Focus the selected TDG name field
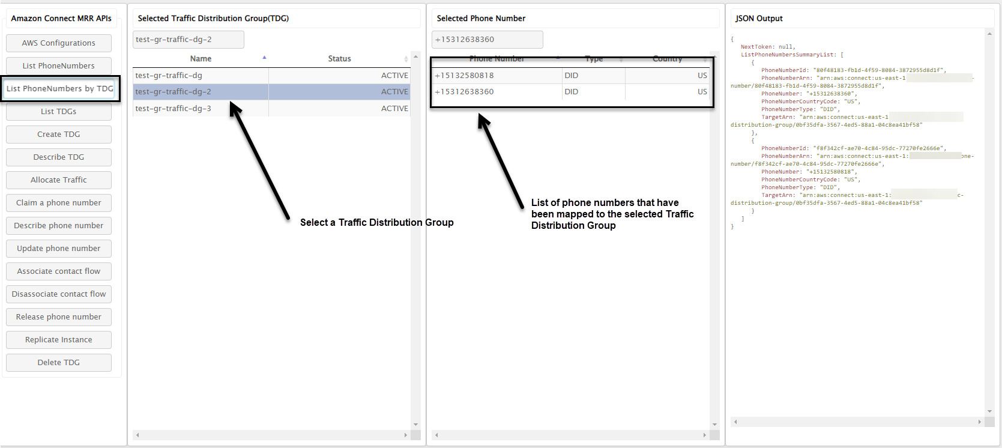Viewport: 1002px width, 448px height. pos(189,40)
